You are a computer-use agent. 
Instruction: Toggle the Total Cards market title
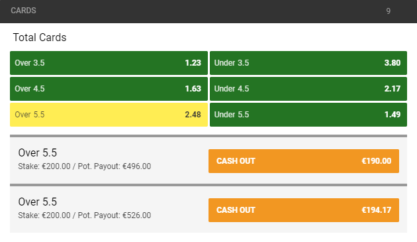(x=40, y=37)
